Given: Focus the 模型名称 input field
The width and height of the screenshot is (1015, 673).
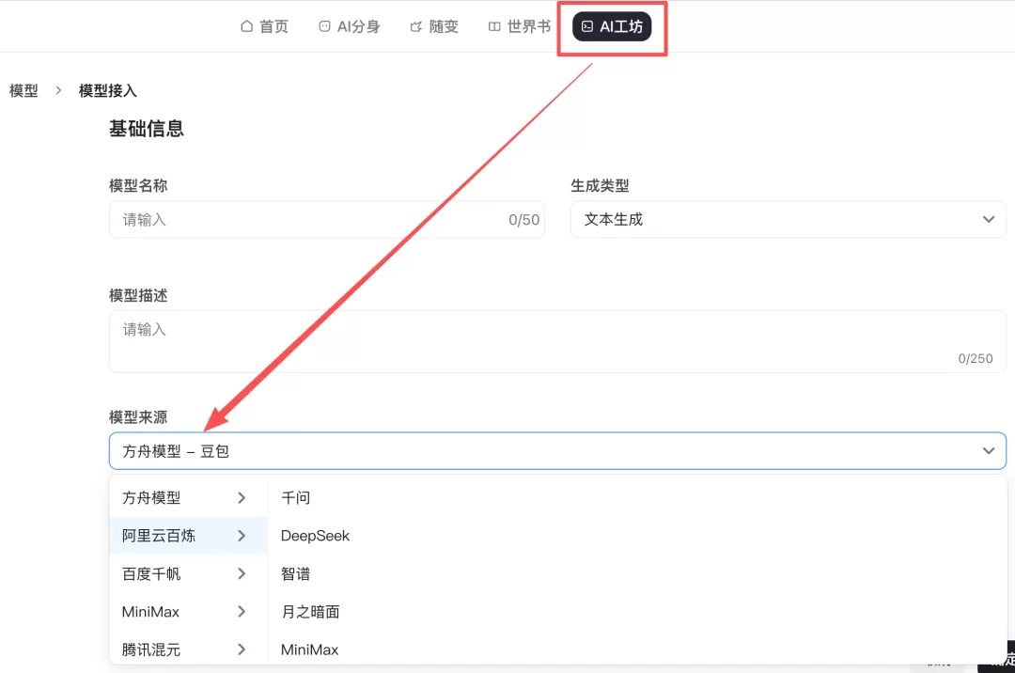Looking at the screenshot, I should click(x=327, y=219).
